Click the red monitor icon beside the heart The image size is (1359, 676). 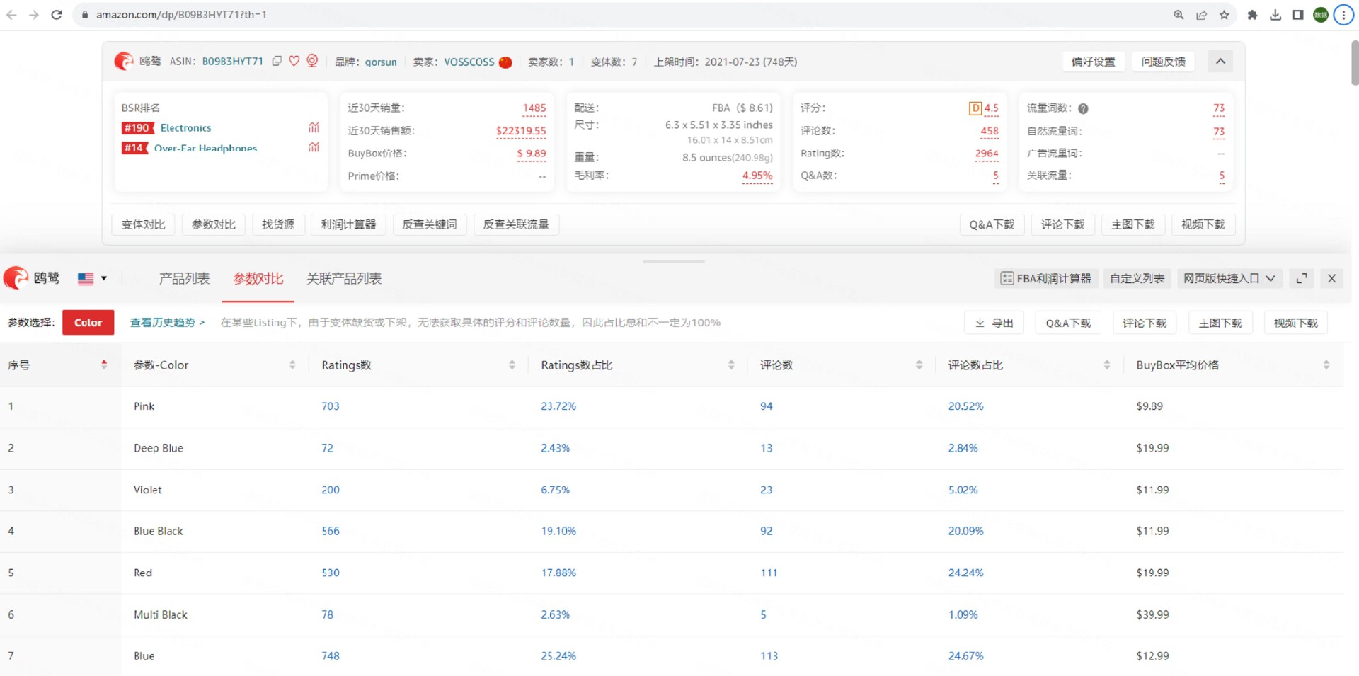tap(312, 61)
